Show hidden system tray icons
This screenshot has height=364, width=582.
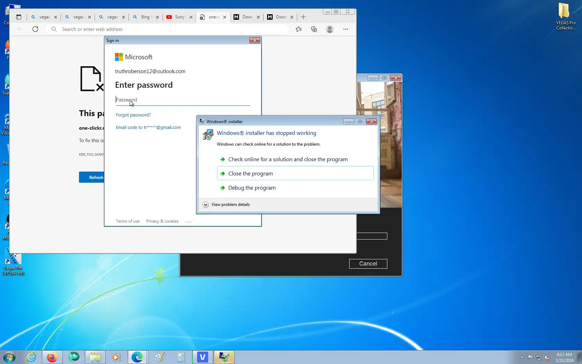522,357
